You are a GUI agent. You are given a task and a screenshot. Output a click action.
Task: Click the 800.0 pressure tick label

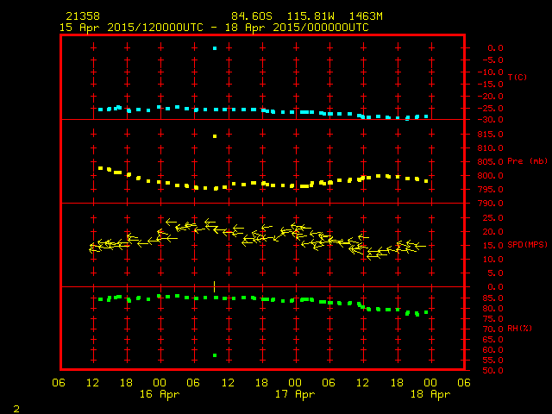pyautogui.click(x=490, y=176)
